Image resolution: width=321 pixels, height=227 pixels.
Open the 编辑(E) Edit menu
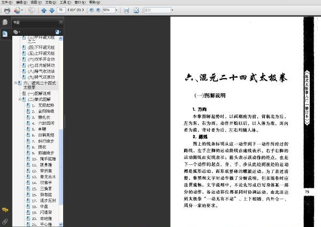point(22,2)
